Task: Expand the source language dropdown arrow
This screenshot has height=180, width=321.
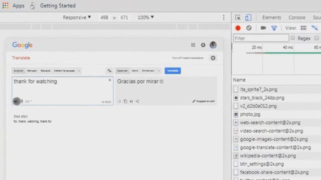Action: click(x=79, y=71)
